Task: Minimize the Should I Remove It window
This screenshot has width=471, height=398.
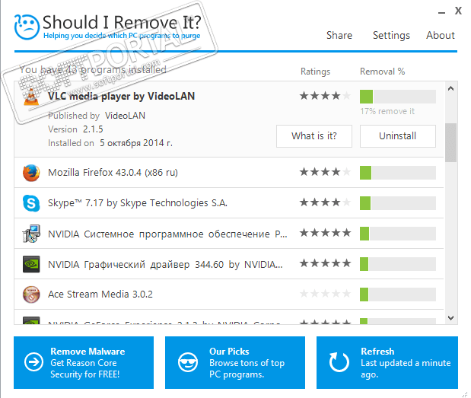Action: click(x=441, y=13)
